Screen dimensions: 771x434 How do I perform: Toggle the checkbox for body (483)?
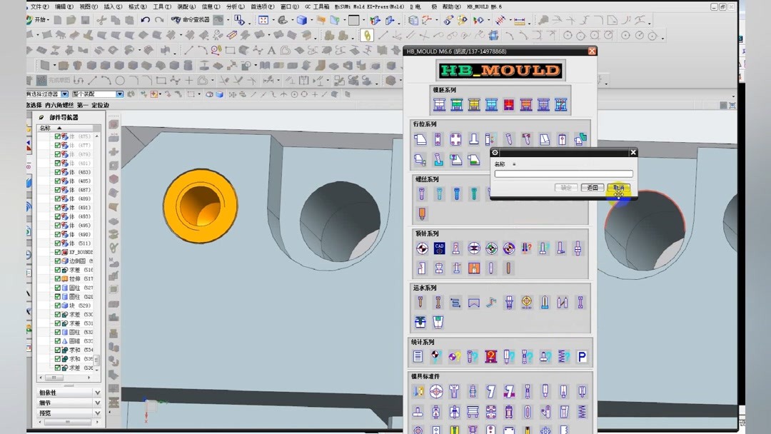58,172
